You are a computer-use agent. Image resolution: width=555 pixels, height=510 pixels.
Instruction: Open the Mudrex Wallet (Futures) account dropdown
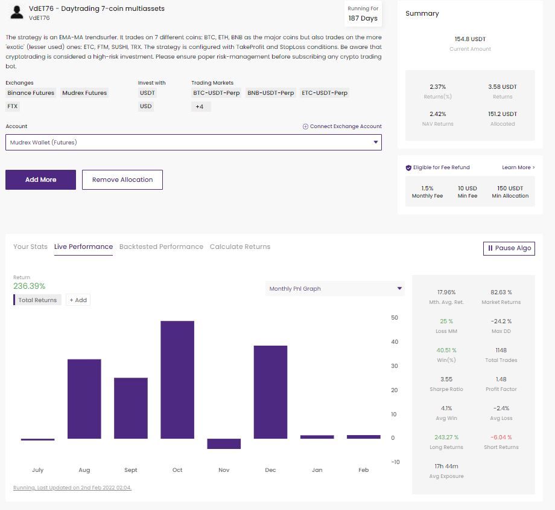[x=194, y=142]
